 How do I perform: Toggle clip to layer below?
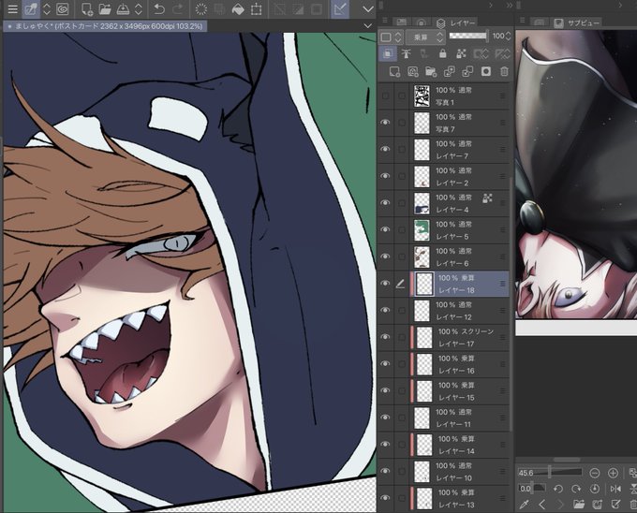388,53
